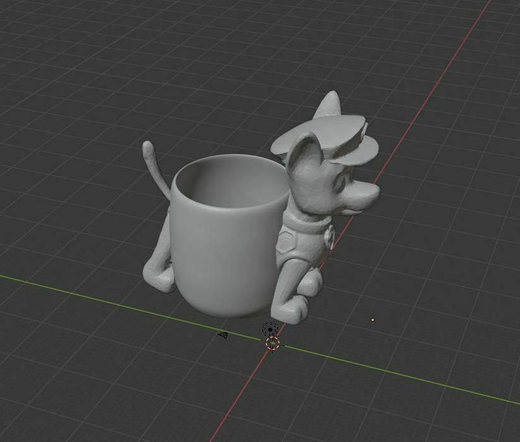
Task: Select the point light object icon
Action: click(x=270, y=330)
